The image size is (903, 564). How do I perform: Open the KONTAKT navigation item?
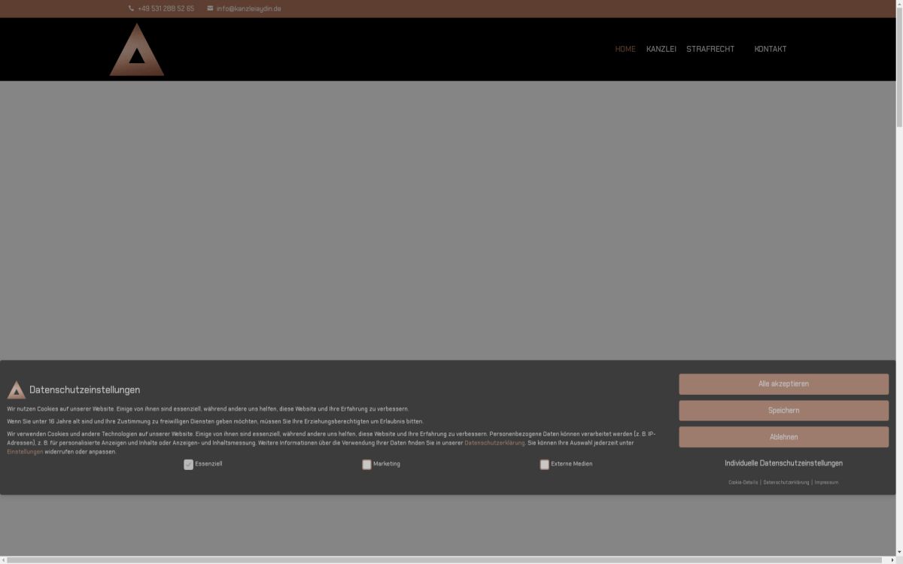tap(770, 50)
